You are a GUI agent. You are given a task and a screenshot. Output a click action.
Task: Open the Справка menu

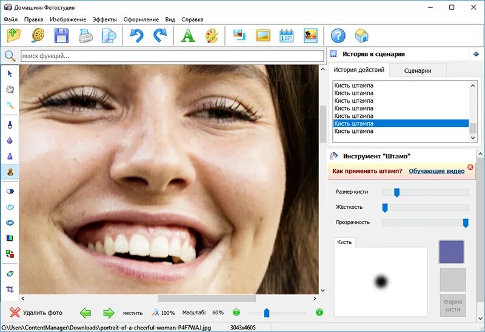pos(192,19)
